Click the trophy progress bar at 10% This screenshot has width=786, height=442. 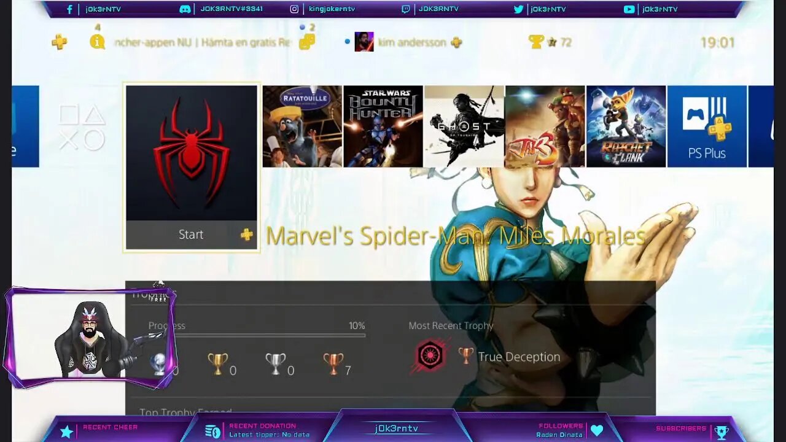point(257,335)
